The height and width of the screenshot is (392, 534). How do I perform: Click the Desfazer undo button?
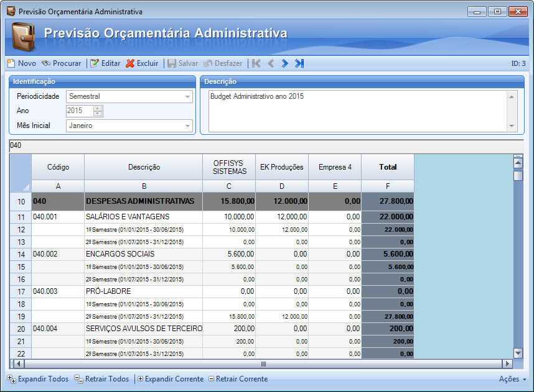(223, 63)
